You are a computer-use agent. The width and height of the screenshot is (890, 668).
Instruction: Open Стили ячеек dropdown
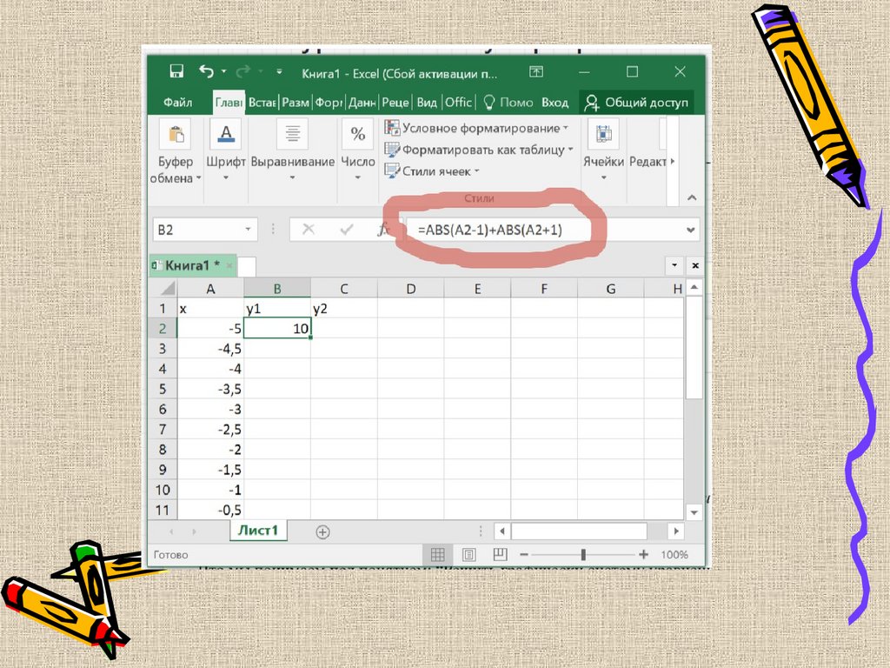coord(431,171)
